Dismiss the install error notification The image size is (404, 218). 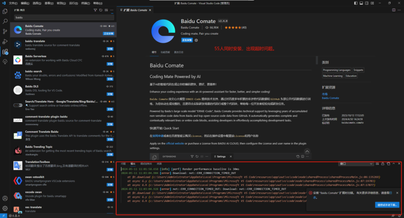397,193
